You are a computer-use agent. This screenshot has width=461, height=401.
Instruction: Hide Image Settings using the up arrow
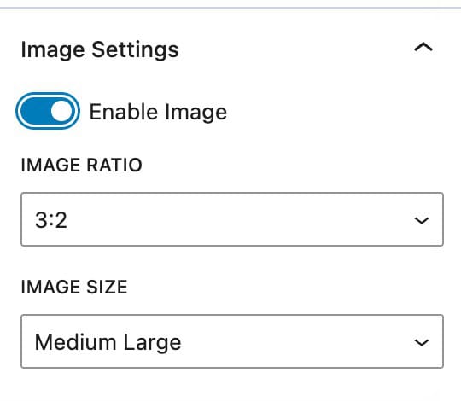coord(423,47)
